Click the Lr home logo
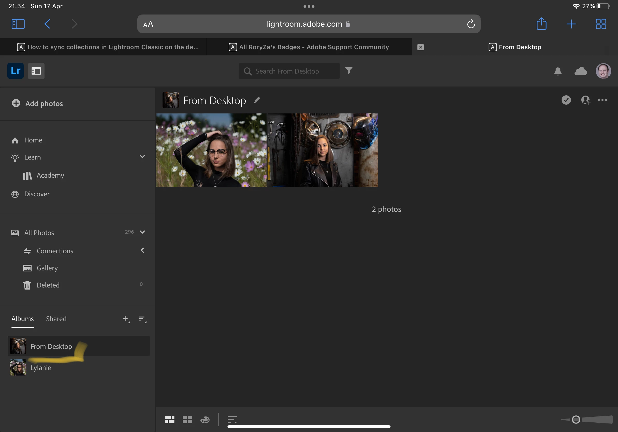618x432 pixels. (16, 71)
